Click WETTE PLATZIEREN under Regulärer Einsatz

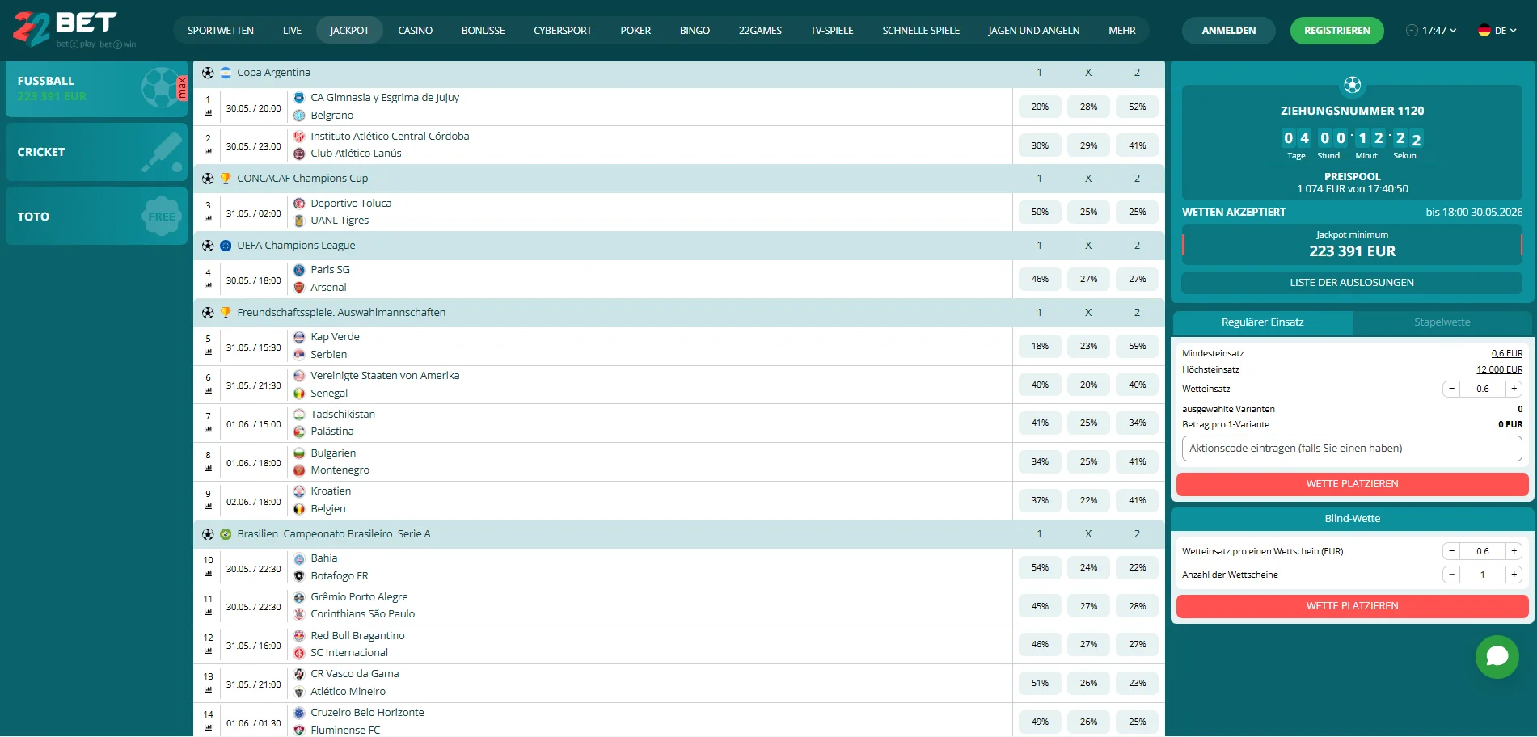[x=1352, y=484]
